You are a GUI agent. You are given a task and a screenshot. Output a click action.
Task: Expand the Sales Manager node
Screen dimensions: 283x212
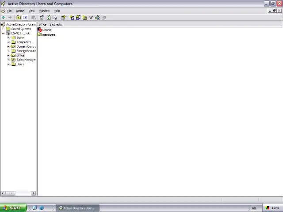click(x=8, y=60)
